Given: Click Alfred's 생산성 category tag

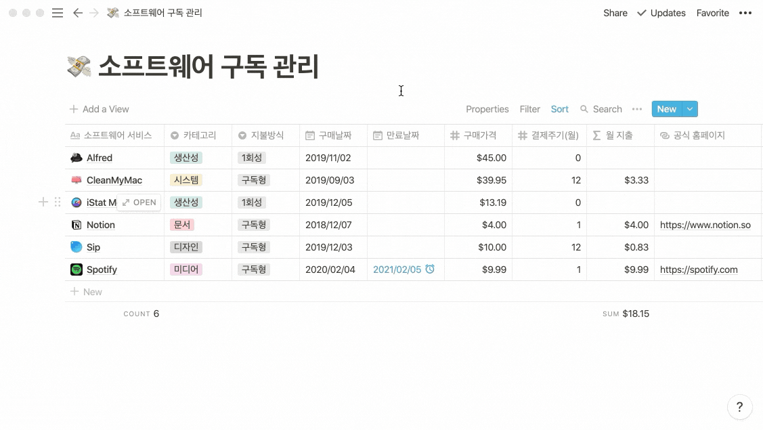Looking at the screenshot, I should [x=186, y=158].
